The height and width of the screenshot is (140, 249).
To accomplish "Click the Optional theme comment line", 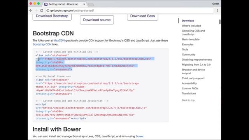I will click(53, 76).
